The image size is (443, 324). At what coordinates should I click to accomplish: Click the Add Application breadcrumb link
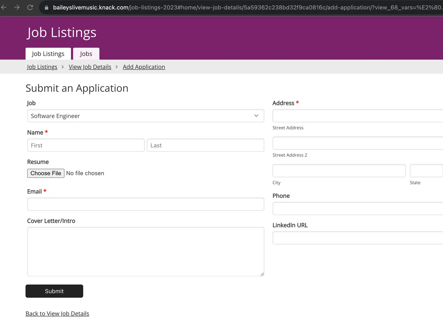point(144,67)
